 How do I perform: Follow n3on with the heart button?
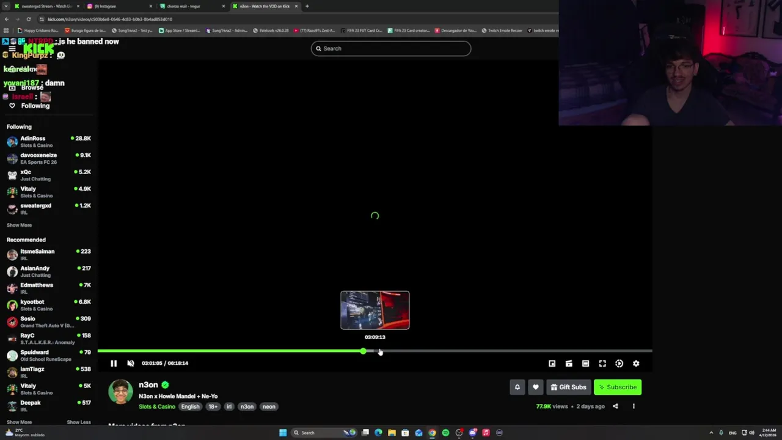click(x=536, y=387)
